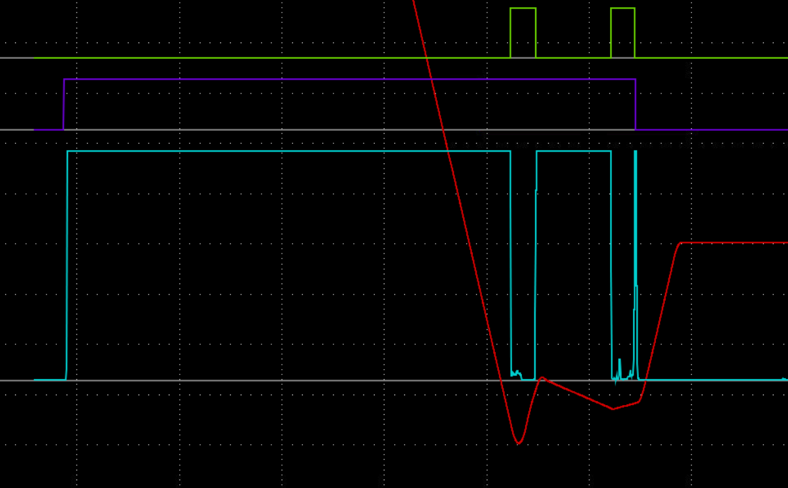This screenshot has width=788, height=488.
Task: Pick the cyan trace's second rising edge
Action: (x=536, y=261)
